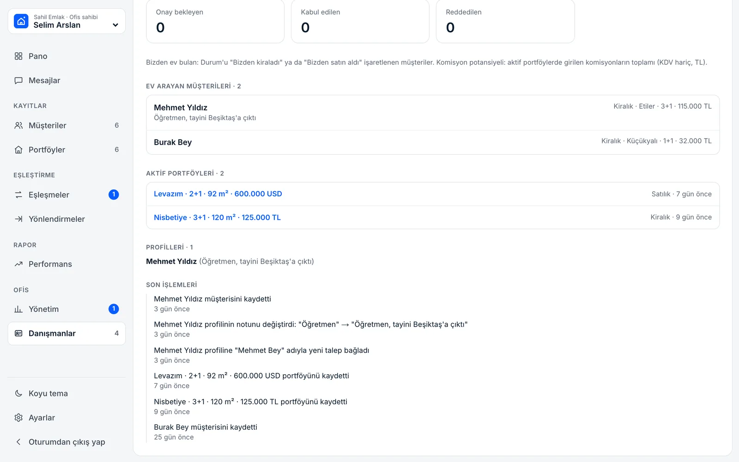Viewport: 739px width, 462px height.
Task: Select Eşleşmeler in the sidebar
Action: 67,195
